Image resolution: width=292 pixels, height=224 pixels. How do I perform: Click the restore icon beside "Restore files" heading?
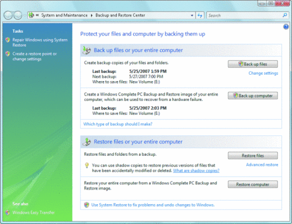click(86, 142)
